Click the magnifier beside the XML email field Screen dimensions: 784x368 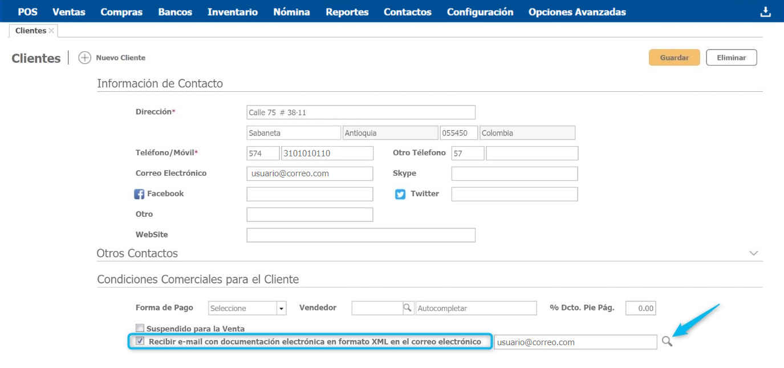(667, 342)
